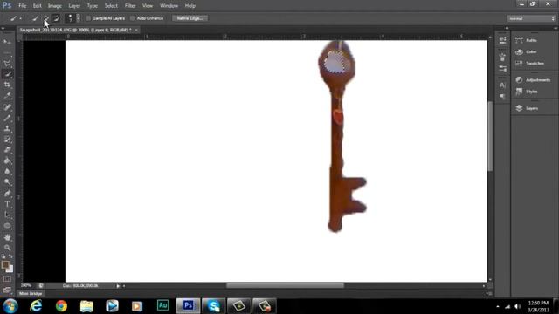Select the Move tool
The width and height of the screenshot is (559, 314).
click(x=7, y=42)
